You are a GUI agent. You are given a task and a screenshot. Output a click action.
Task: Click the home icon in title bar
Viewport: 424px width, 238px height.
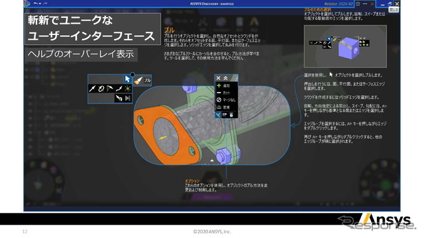pos(358,4)
